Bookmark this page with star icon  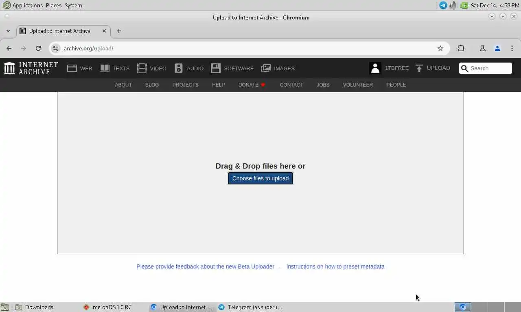[x=440, y=48]
